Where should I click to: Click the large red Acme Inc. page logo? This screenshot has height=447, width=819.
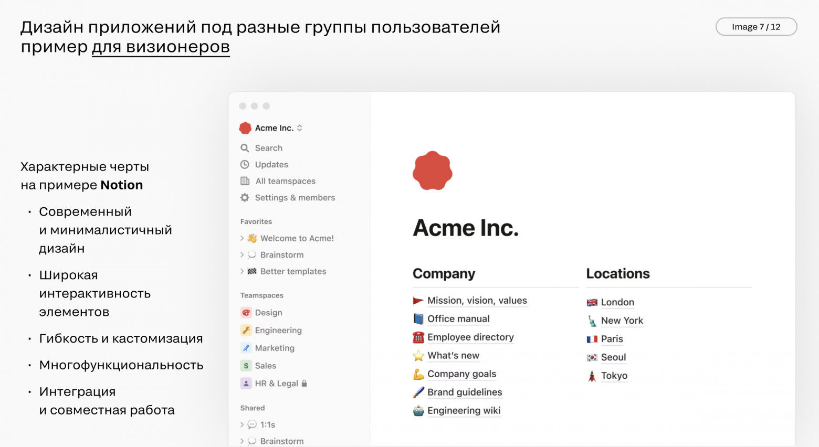433,172
